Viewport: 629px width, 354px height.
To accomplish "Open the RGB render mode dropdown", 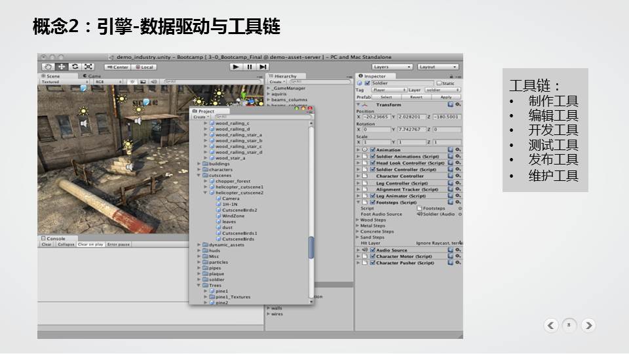I will click(107, 82).
